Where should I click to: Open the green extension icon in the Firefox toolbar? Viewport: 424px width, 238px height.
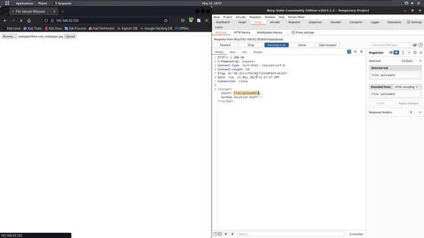(191, 20)
